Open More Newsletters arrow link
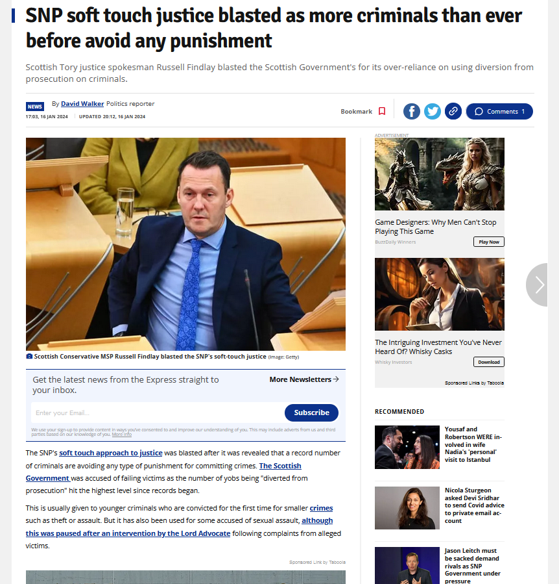 [304, 379]
